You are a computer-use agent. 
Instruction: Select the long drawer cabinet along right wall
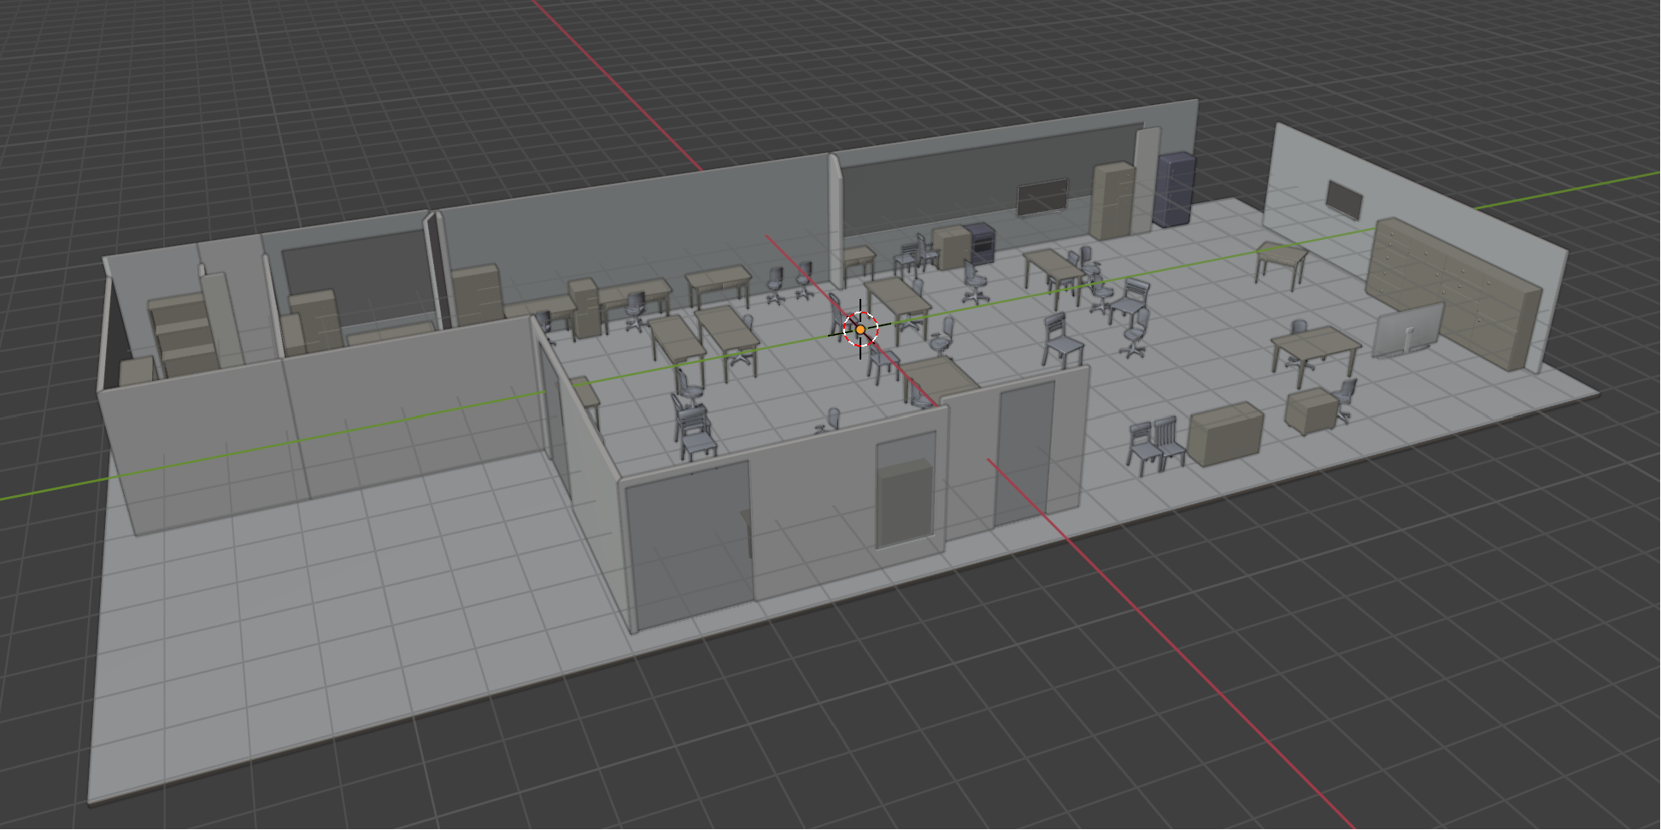click(x=1453, y=290)
